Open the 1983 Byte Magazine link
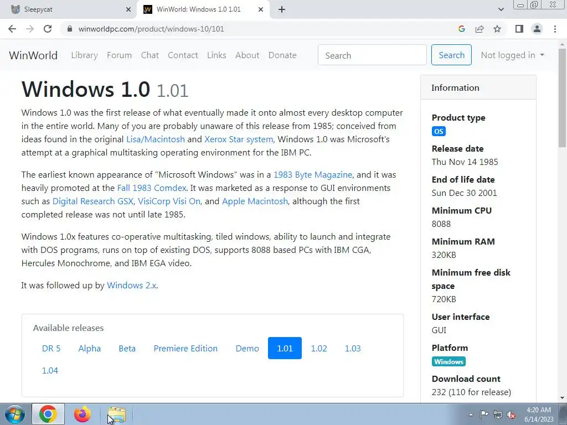The height and width of the screenshot is (425, 567). 313,174
